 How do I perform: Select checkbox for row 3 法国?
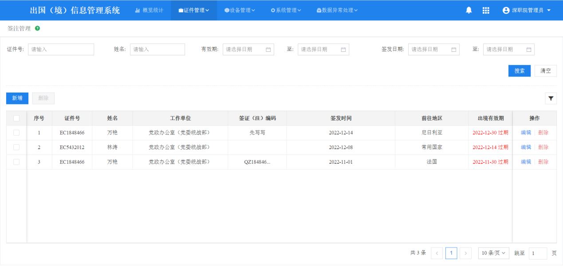click(16, 162)
